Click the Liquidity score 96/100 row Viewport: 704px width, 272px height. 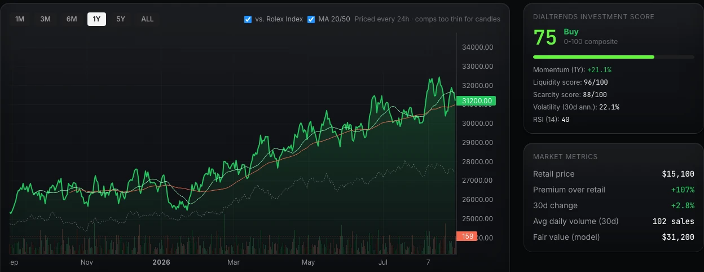[x=614, y=82]
